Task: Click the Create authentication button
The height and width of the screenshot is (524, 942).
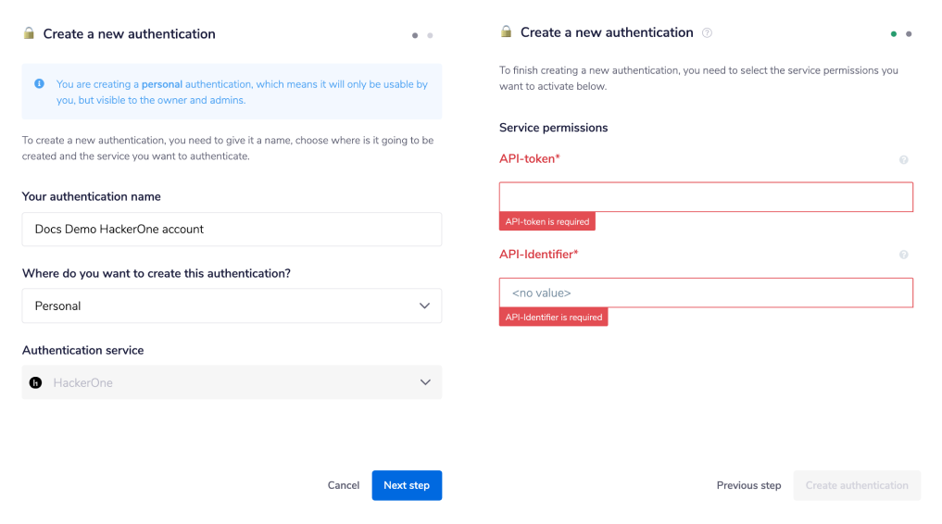Action: (x=857, y=485)
